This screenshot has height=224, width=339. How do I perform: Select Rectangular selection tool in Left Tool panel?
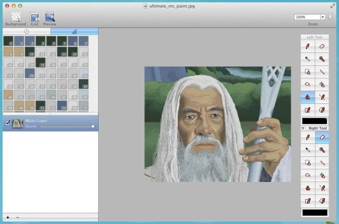tap(308, 72)
